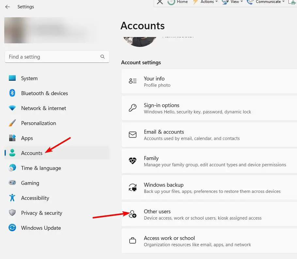Click the back arrow in Settings

[8, 7]
